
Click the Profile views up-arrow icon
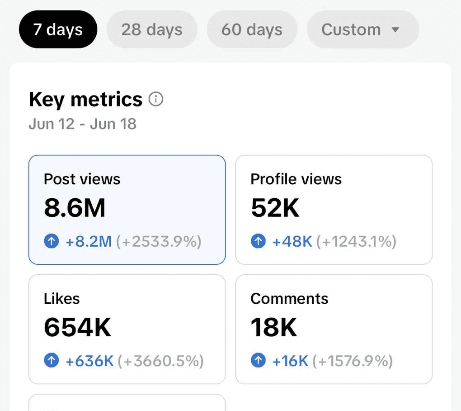(x=258, y=241)
